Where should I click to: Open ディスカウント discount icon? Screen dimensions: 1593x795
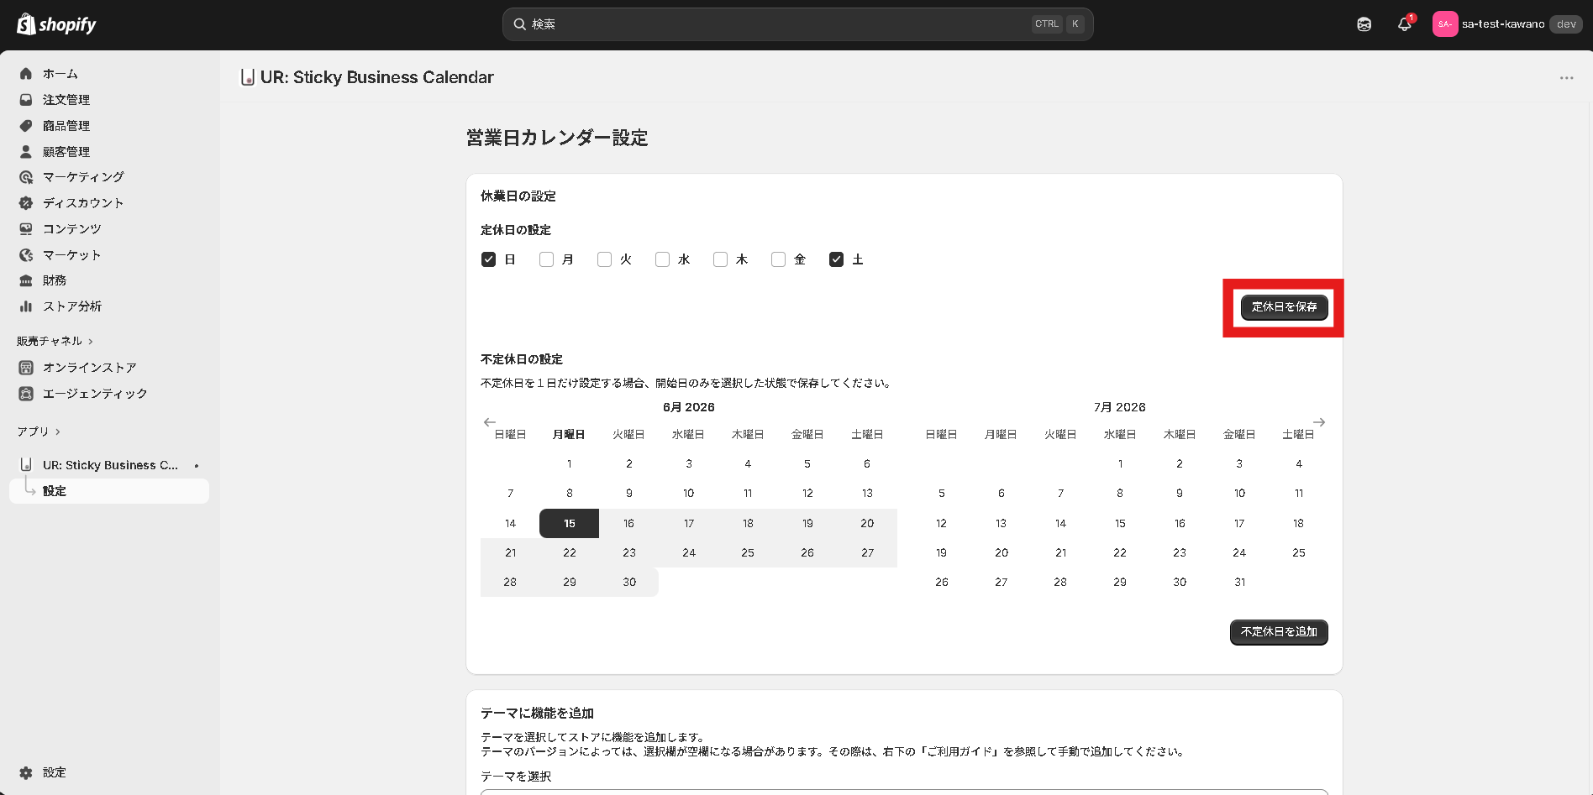pyautogui.click(x=26, y=203)
